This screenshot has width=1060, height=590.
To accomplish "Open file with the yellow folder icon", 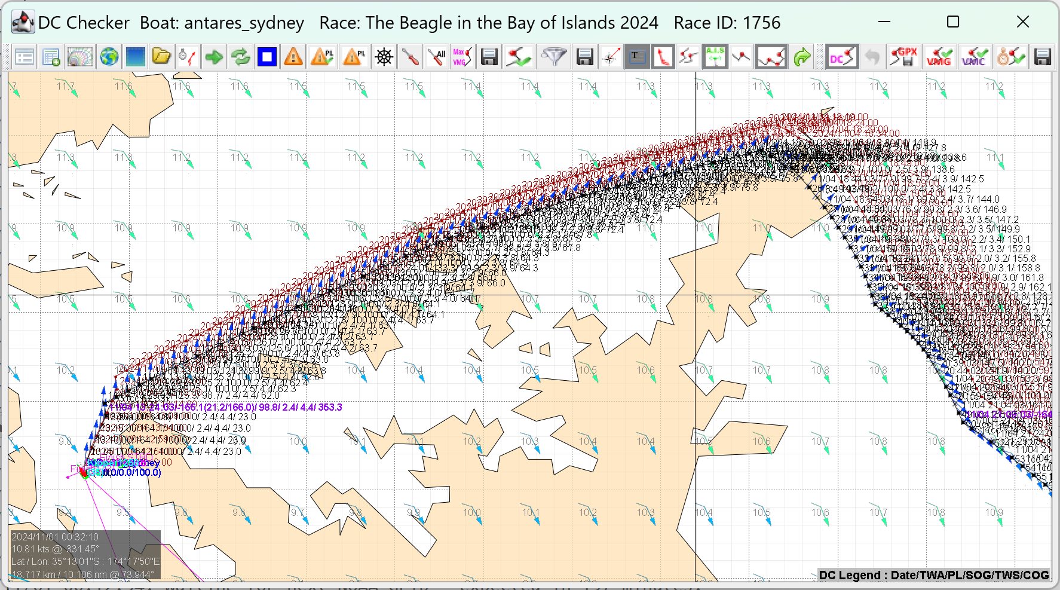I will point(161,57).
